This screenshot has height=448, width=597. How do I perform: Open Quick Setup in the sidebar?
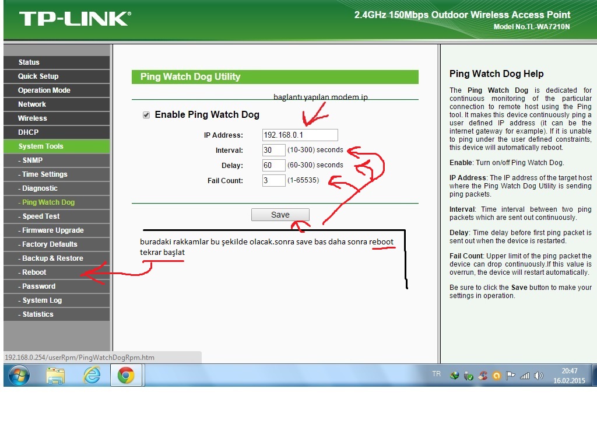[x=57, y=76]
